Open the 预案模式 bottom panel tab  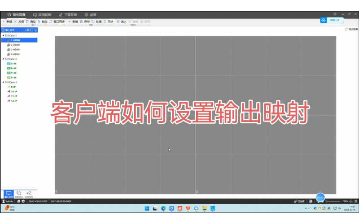tap(19, 194)
